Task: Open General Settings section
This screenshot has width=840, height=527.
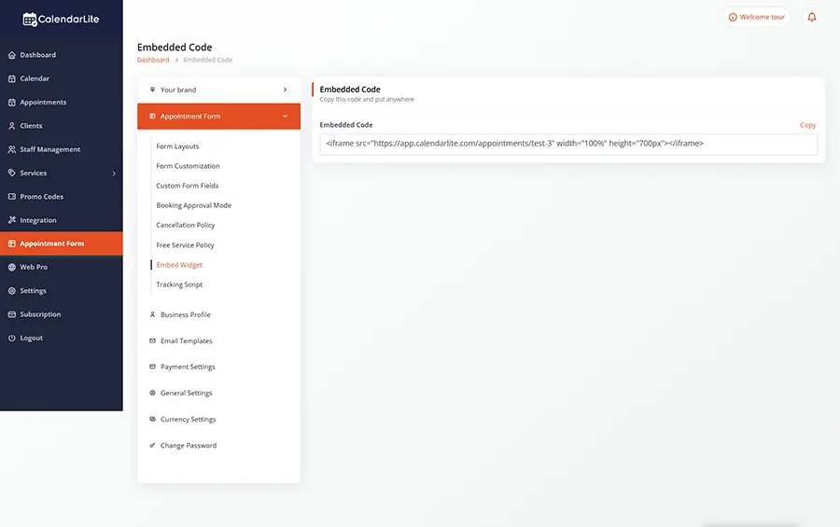Action: (187, 393)
